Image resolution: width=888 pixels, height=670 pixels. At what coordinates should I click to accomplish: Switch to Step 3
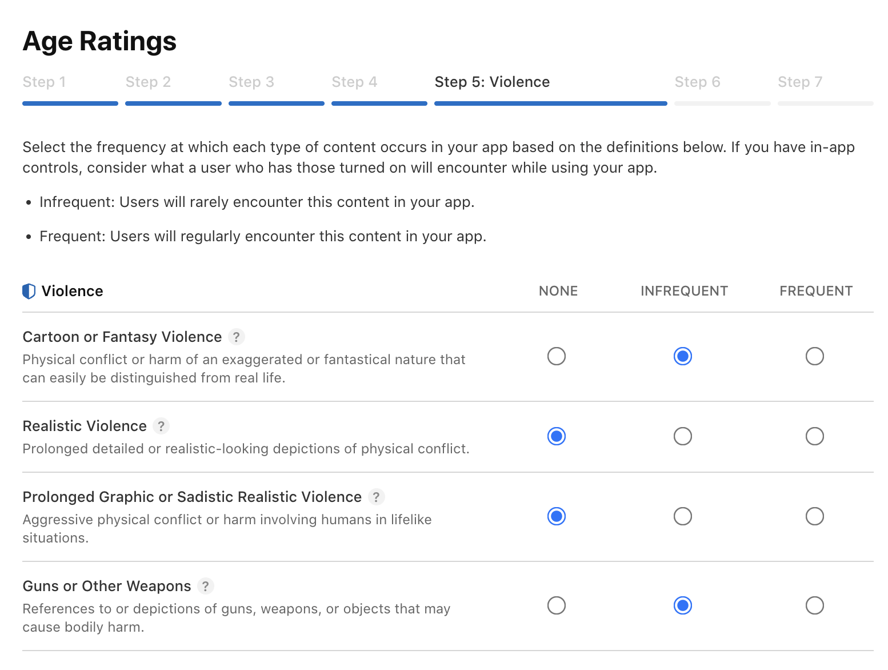pyautogui.click(x=251, y=82)
